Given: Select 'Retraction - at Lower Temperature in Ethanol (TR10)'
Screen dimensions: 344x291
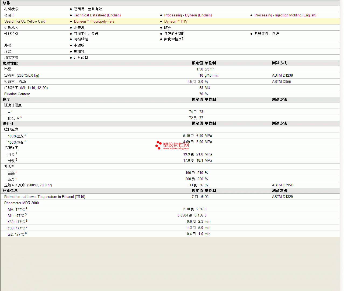Looking at the screenshot, I should pyautogui.click(x=45, y=197).
